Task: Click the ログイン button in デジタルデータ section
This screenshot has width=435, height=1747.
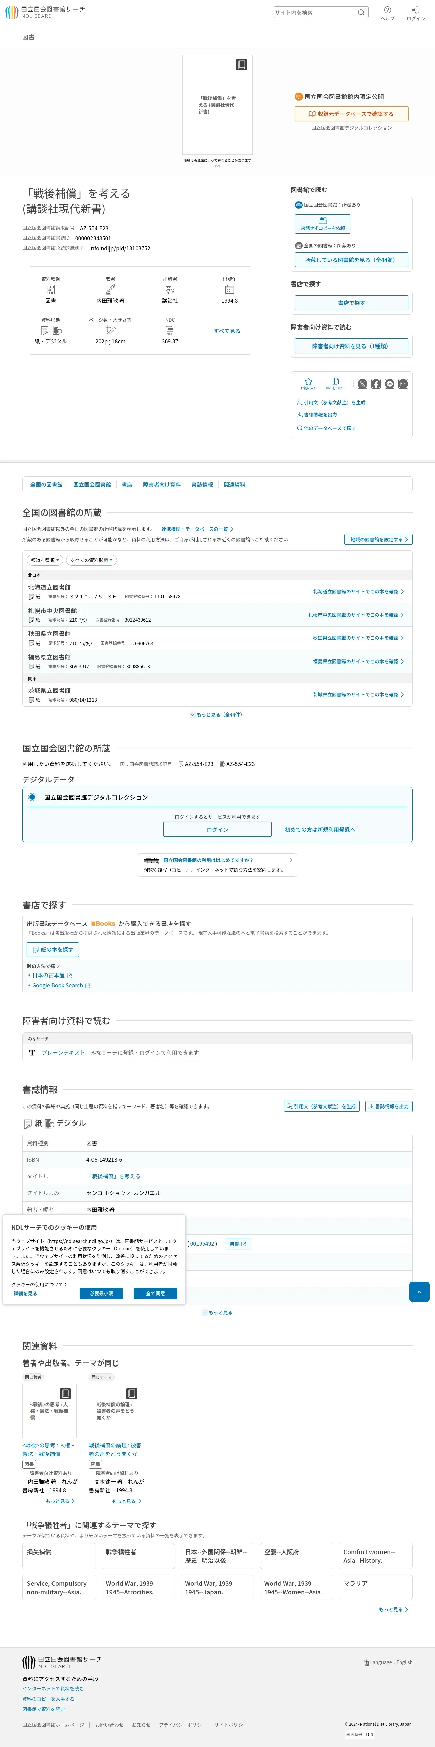Action: pyautogui.click(x=217, y=830)
